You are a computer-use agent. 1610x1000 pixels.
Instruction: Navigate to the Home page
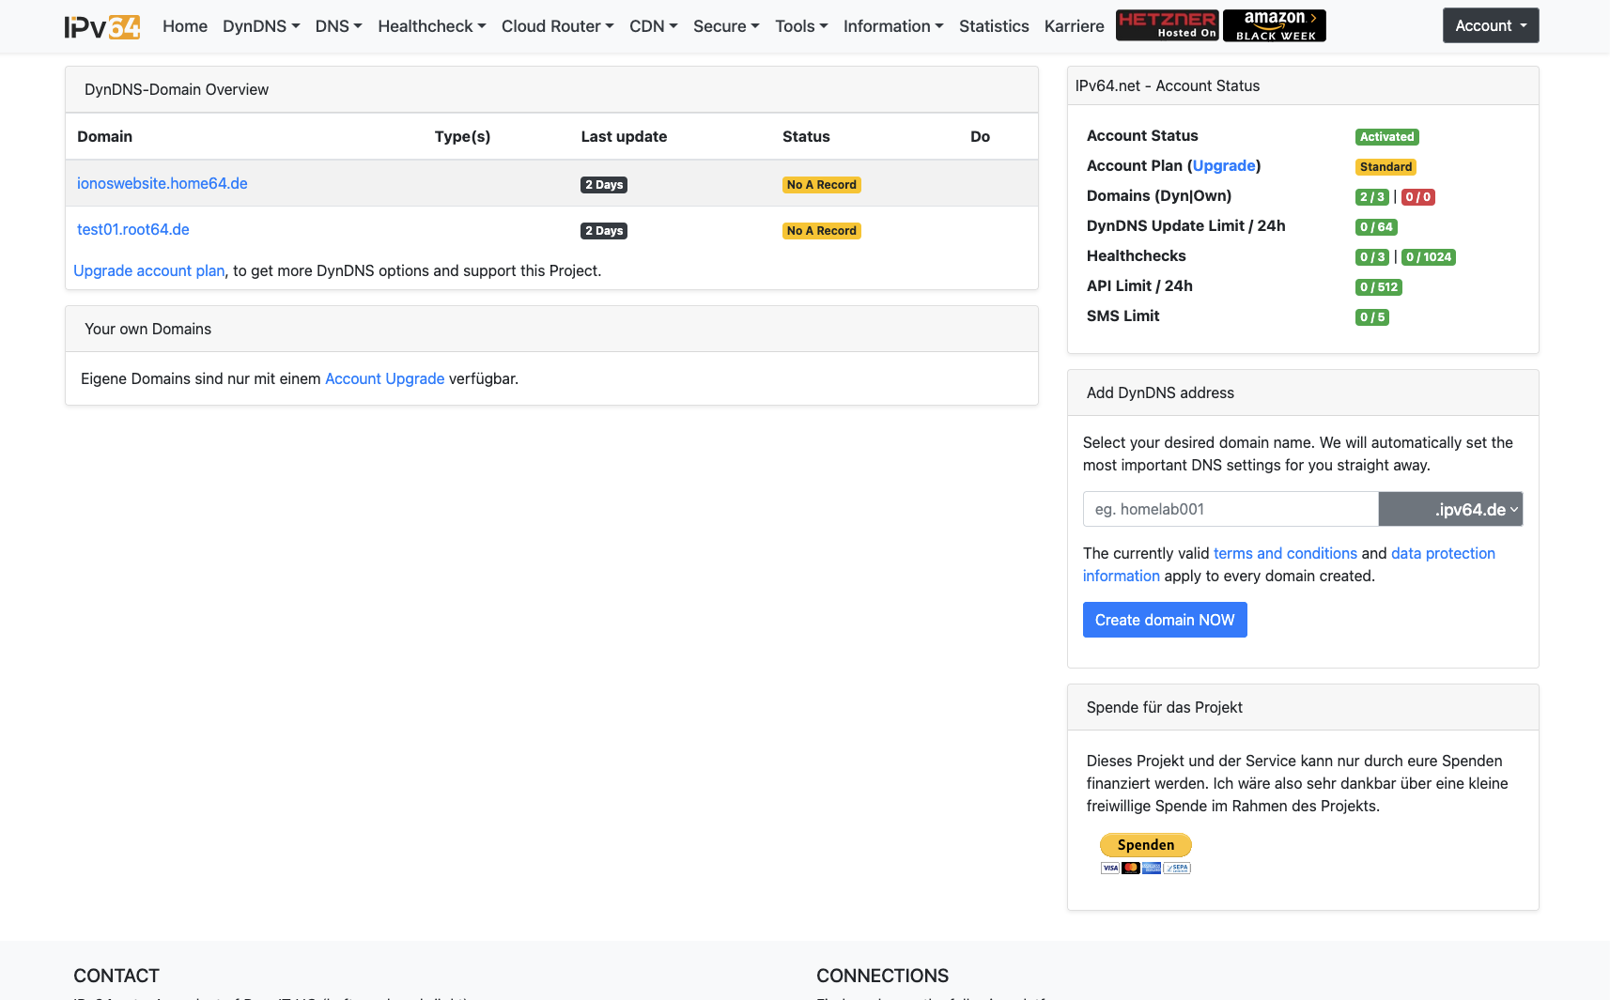pos(185,26)
